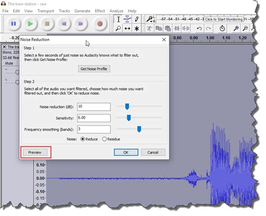
Task: Close the track with its X button
Action: [x=4, y=47]
